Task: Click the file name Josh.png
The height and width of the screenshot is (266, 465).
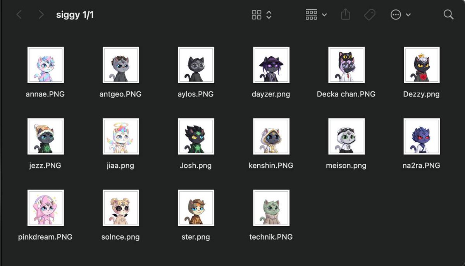Action: point(196,165)
